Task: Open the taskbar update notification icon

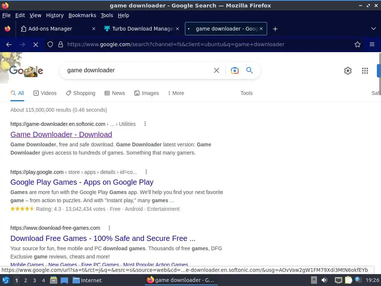Action: click(358, 280)
